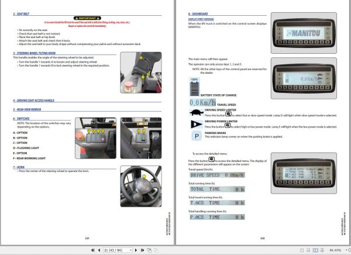Click the steering wheel tilting knob photo
The width and height of the screenshot is (351, 255).
[x=141, y=73]
